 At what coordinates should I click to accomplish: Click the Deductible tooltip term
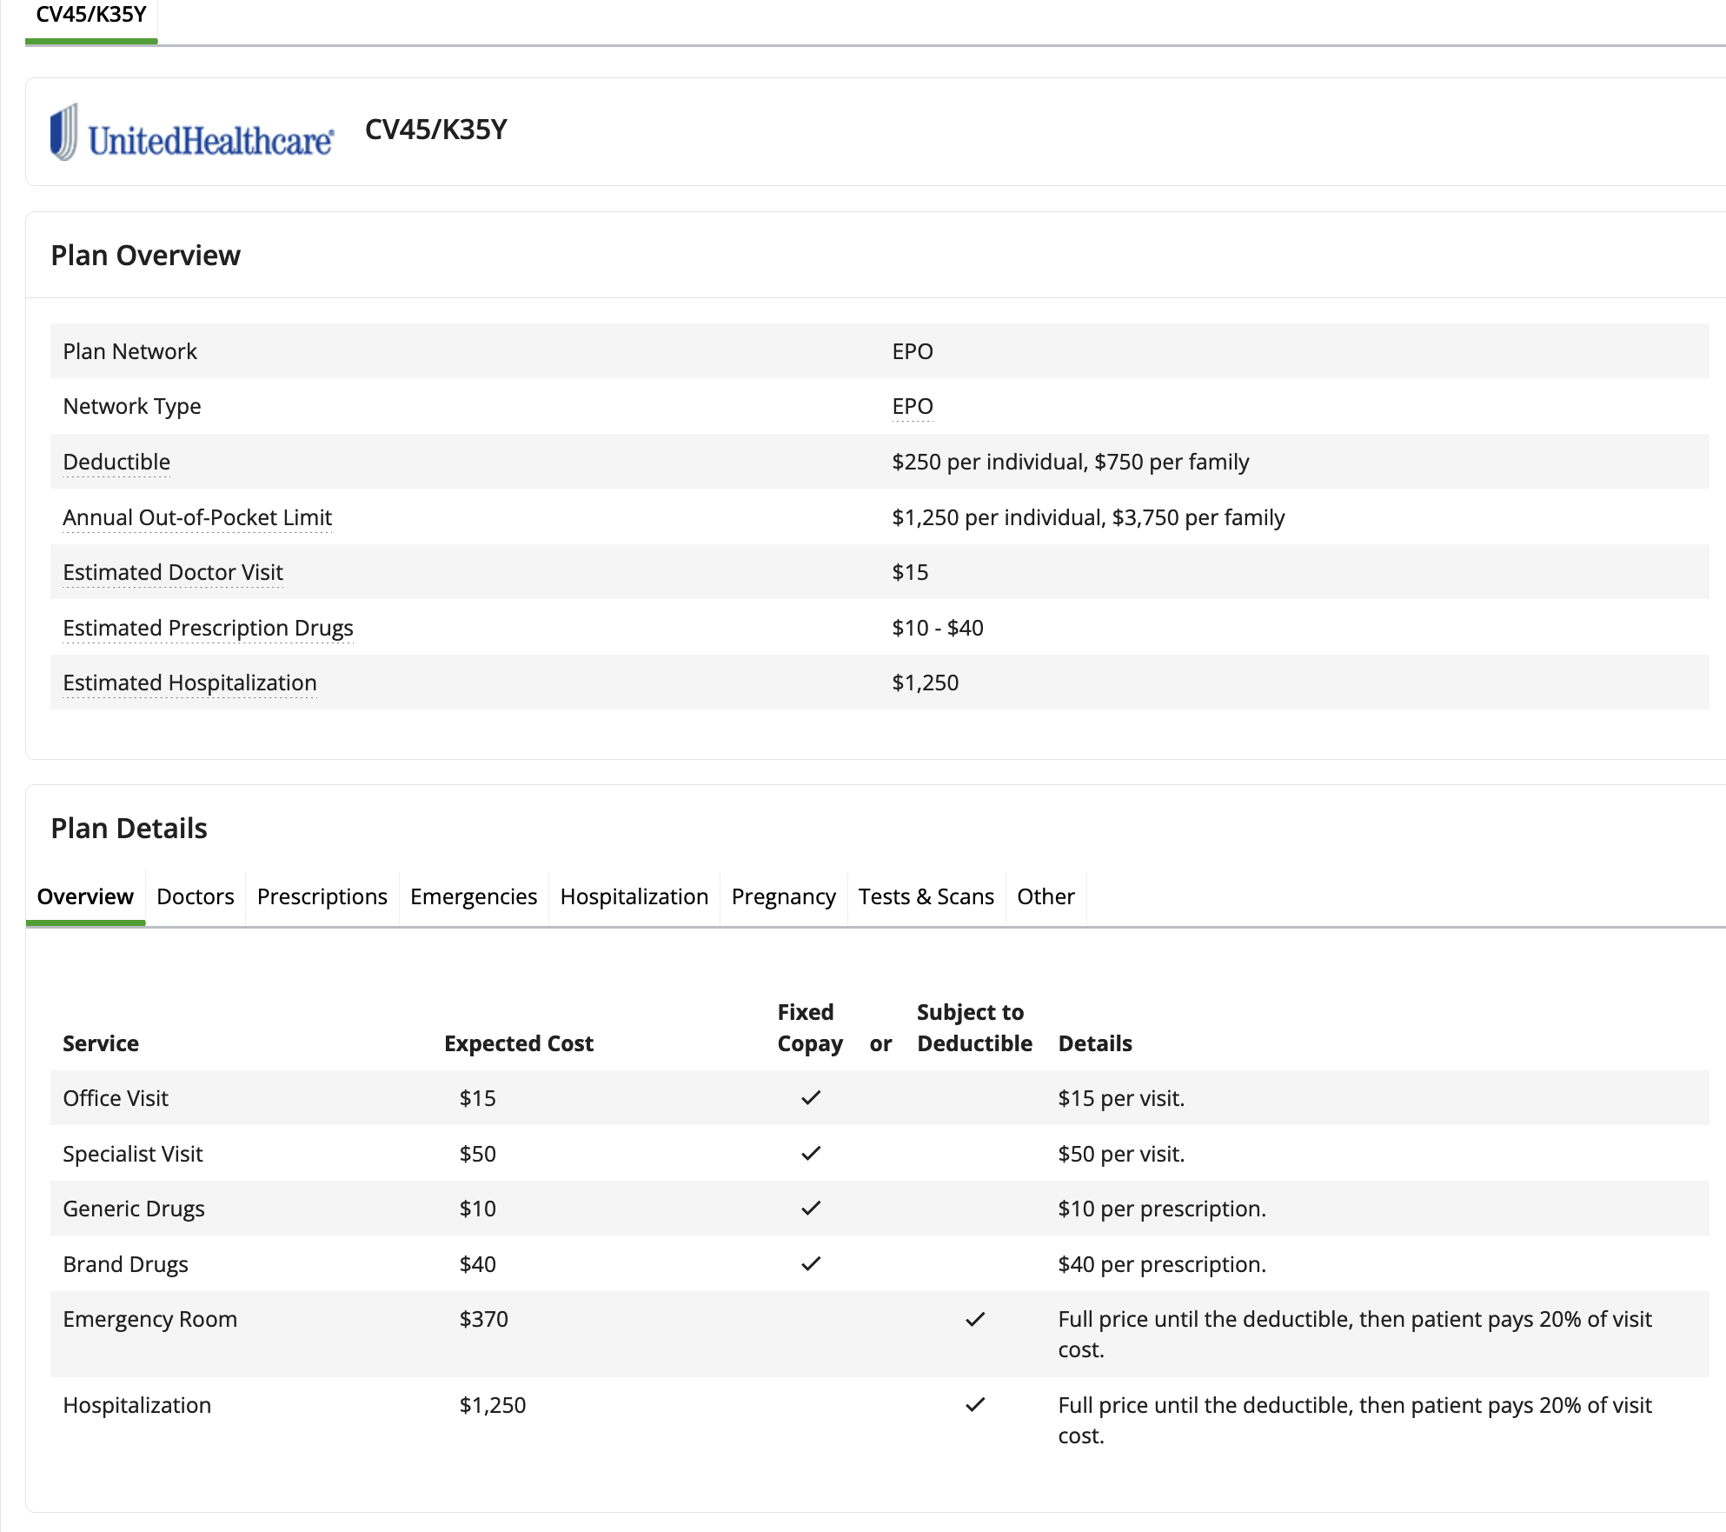(116, 462)
